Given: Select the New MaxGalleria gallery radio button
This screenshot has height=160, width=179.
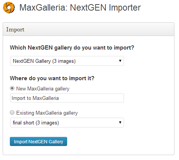Looking at the screenshot, I should coord(12,88).
